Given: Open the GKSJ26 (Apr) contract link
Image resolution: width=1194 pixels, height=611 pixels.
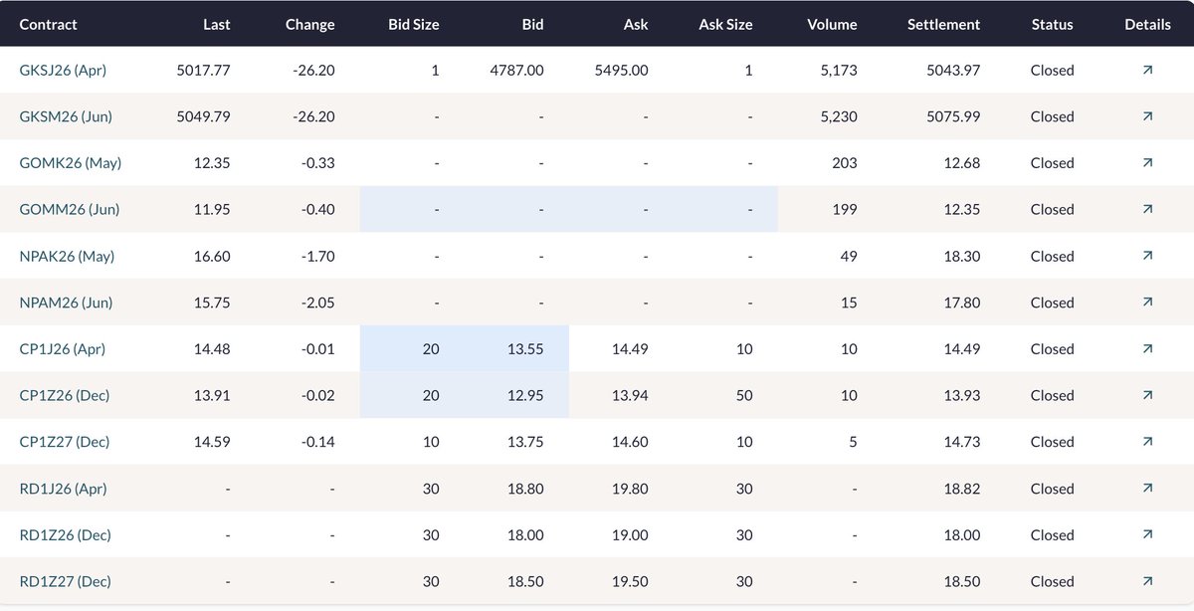Looking at the screenshot, I should [x=63, y=70].
